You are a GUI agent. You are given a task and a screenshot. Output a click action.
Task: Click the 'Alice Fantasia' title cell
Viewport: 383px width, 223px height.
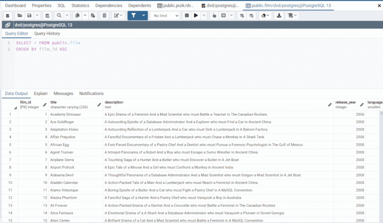[x=76, y=213]
